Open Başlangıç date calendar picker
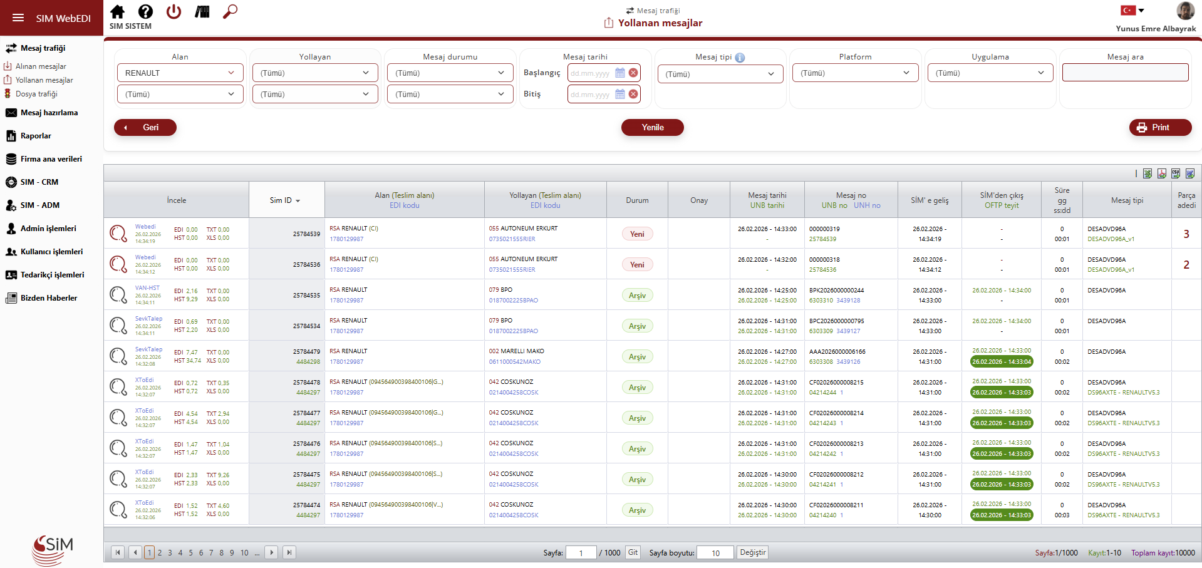The width and height of the screenshot is (1202, 568). point(619,73)
